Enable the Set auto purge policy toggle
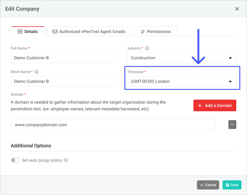This screenshot has height=195, width=247. [x=15, y=160]
